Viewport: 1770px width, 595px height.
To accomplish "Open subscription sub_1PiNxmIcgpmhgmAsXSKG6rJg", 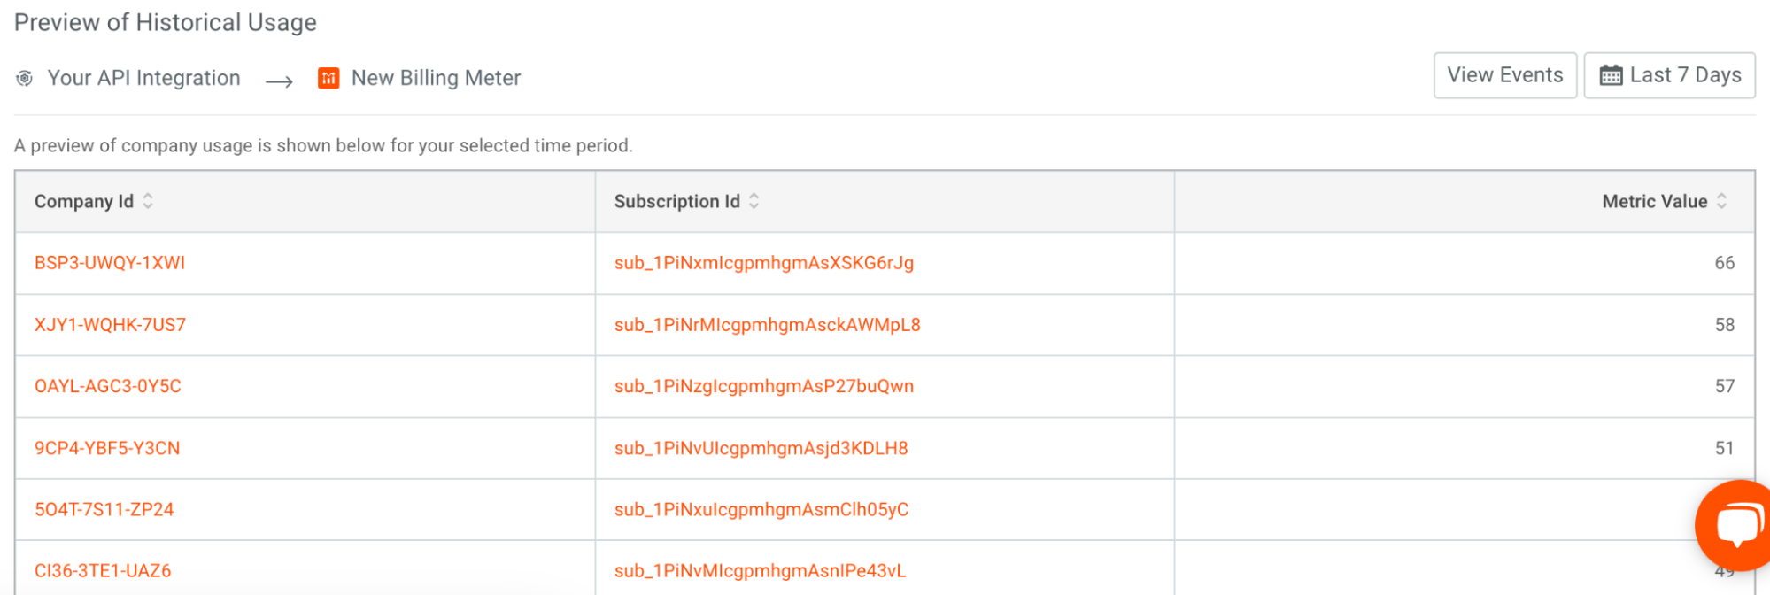I will (763, 263).
